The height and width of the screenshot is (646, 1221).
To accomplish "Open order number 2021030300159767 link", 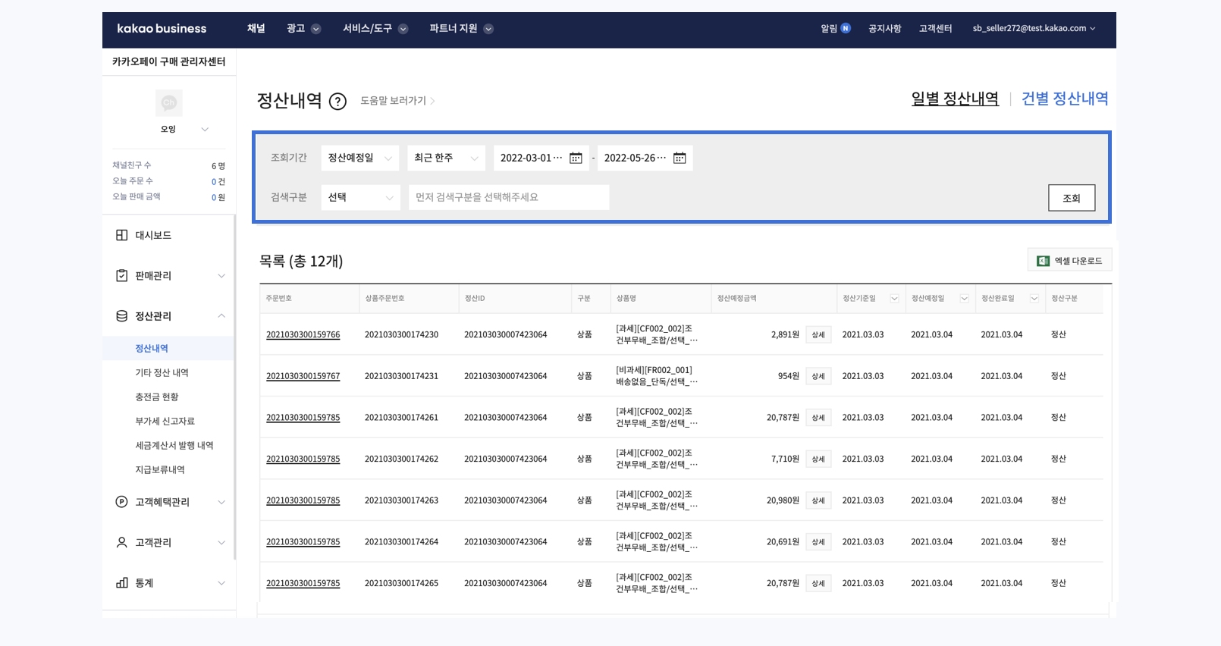I will click(x=303, y=376).
